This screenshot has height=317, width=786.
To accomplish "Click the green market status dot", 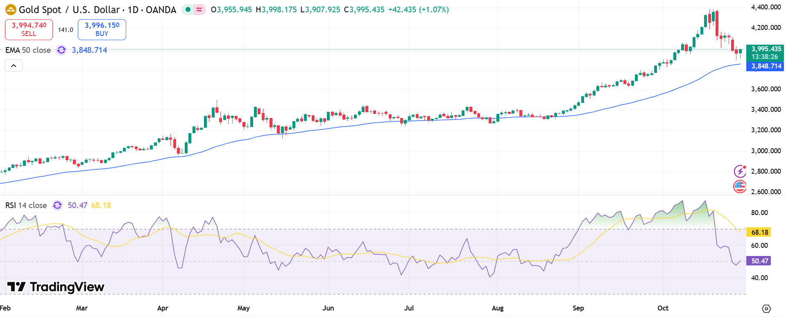I will point(188,9).
